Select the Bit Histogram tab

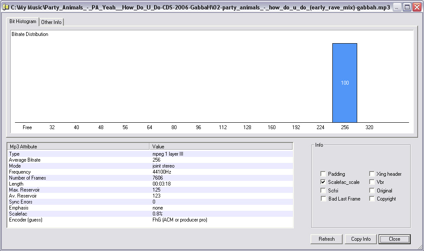click(x=23, y=21)
